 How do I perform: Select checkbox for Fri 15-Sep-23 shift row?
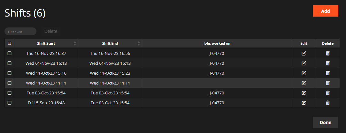[10, 103]
